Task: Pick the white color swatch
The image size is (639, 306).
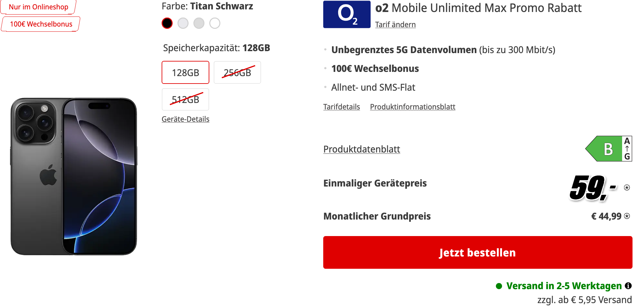Action: click(215, 23)
